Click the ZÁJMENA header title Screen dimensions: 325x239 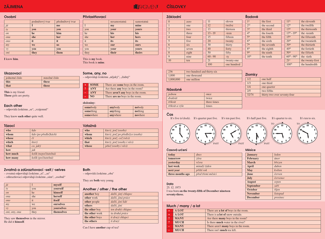13,7
